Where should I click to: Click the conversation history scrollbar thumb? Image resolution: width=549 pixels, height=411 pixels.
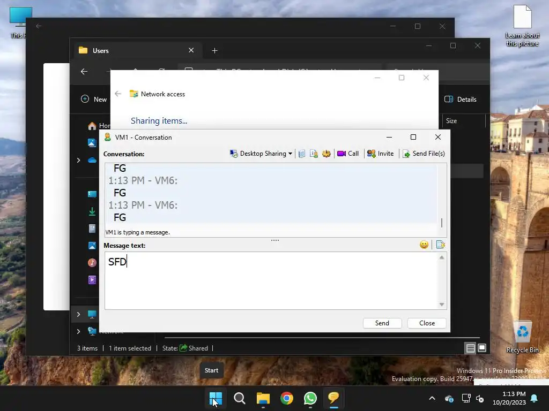442,223
